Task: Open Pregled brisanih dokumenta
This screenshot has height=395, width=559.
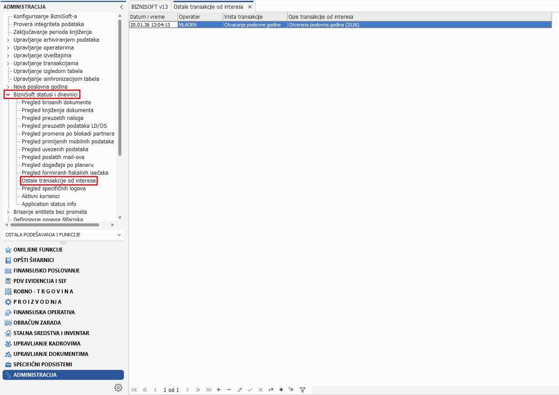Action: click(x=56, y=103)
